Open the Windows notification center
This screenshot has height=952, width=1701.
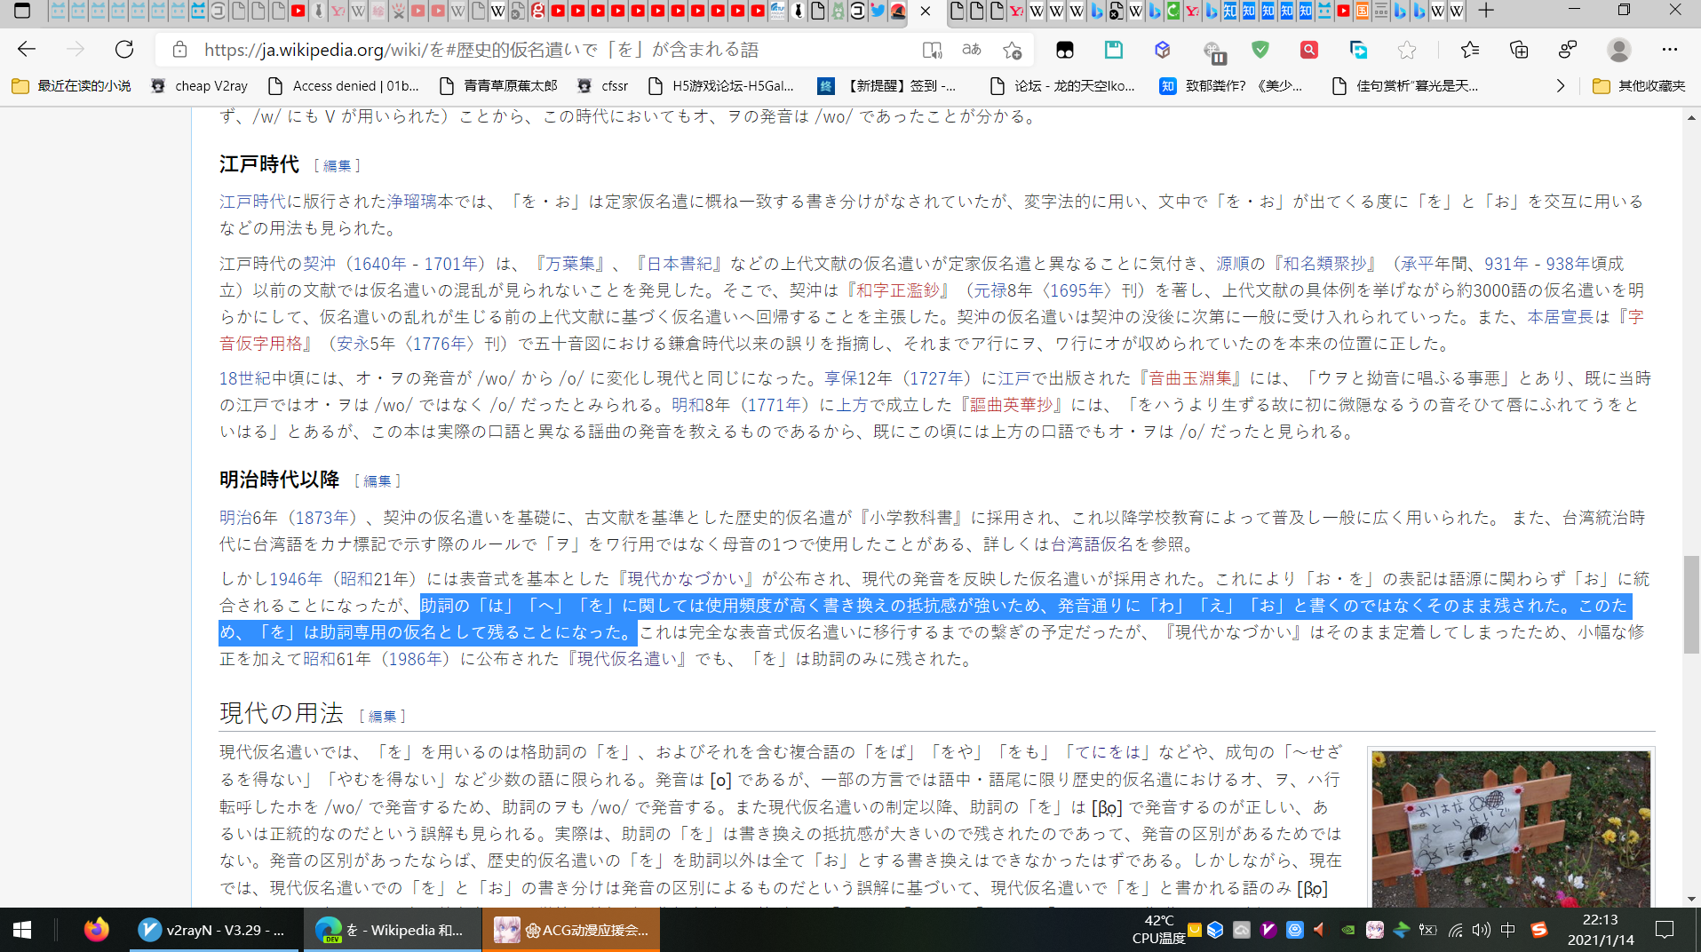[x=1665, y=930]
